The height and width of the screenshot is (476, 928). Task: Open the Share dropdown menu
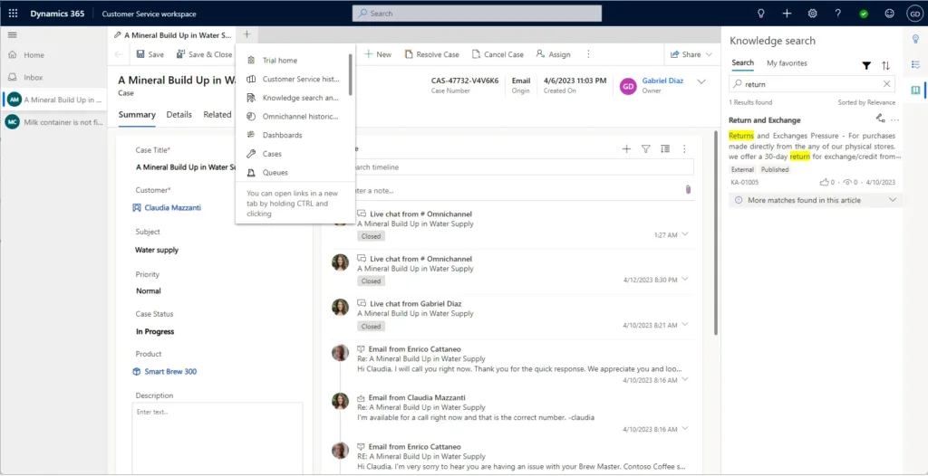[691, 54]
